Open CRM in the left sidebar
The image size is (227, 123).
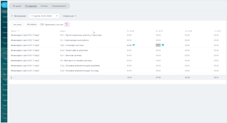5,17
